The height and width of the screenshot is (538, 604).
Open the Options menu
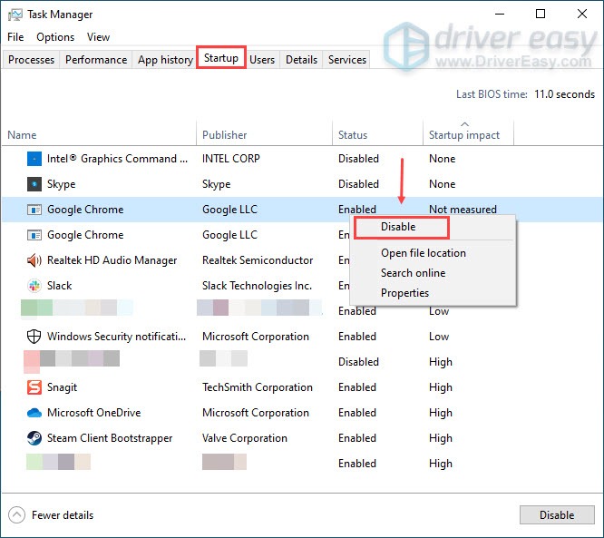tap(55, 37)
